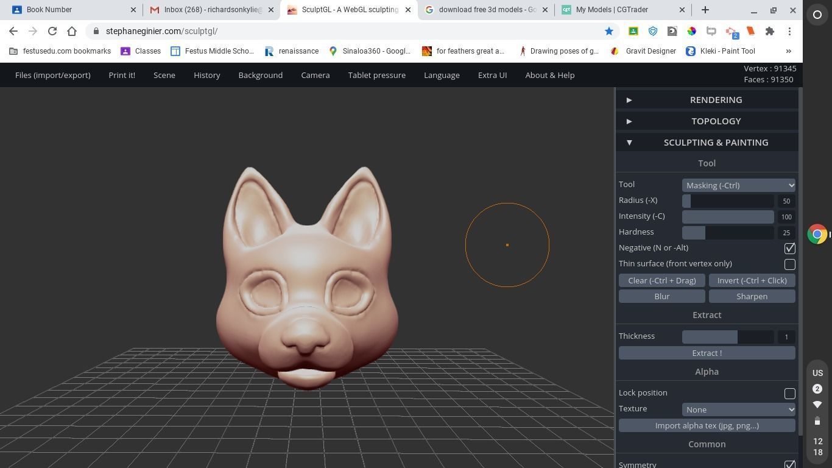Open the Background menu
The width and height of the screenshot is (832, 468).
261,75
